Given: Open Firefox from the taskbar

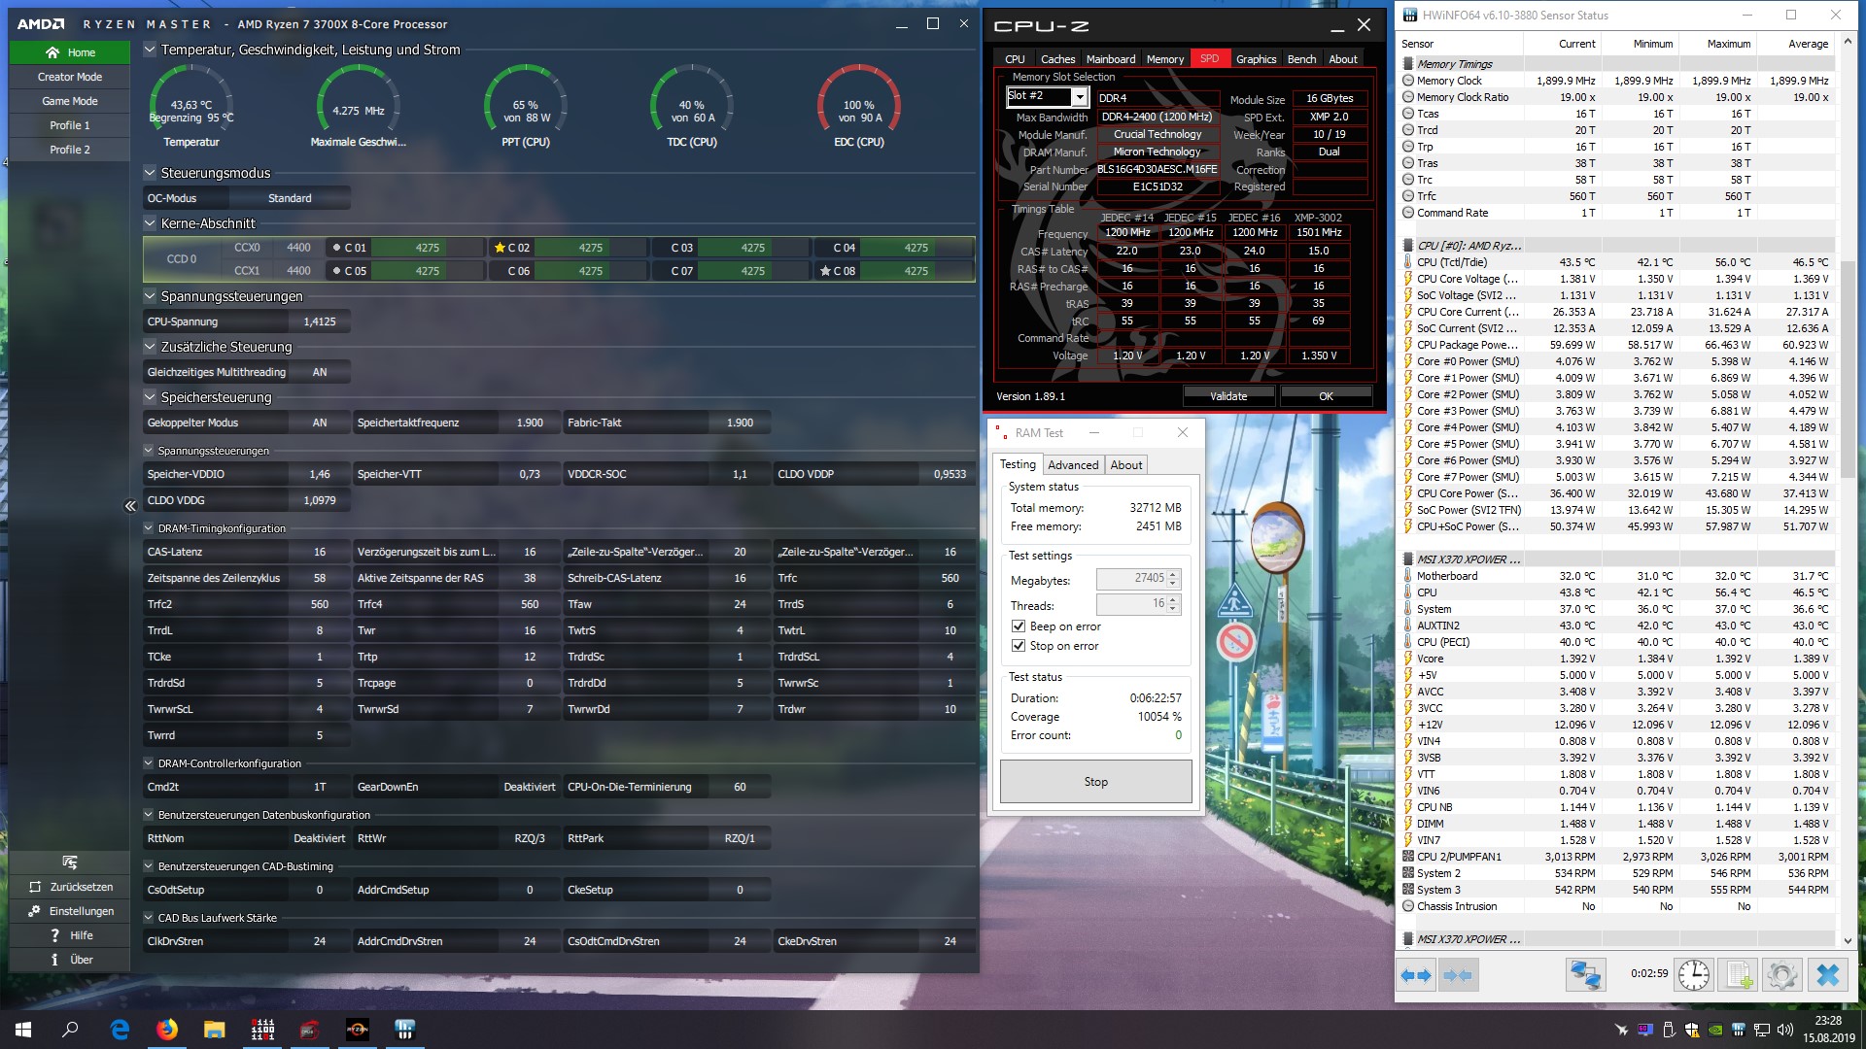Looking at the screenshot, I should click(x=167, y=1030).
